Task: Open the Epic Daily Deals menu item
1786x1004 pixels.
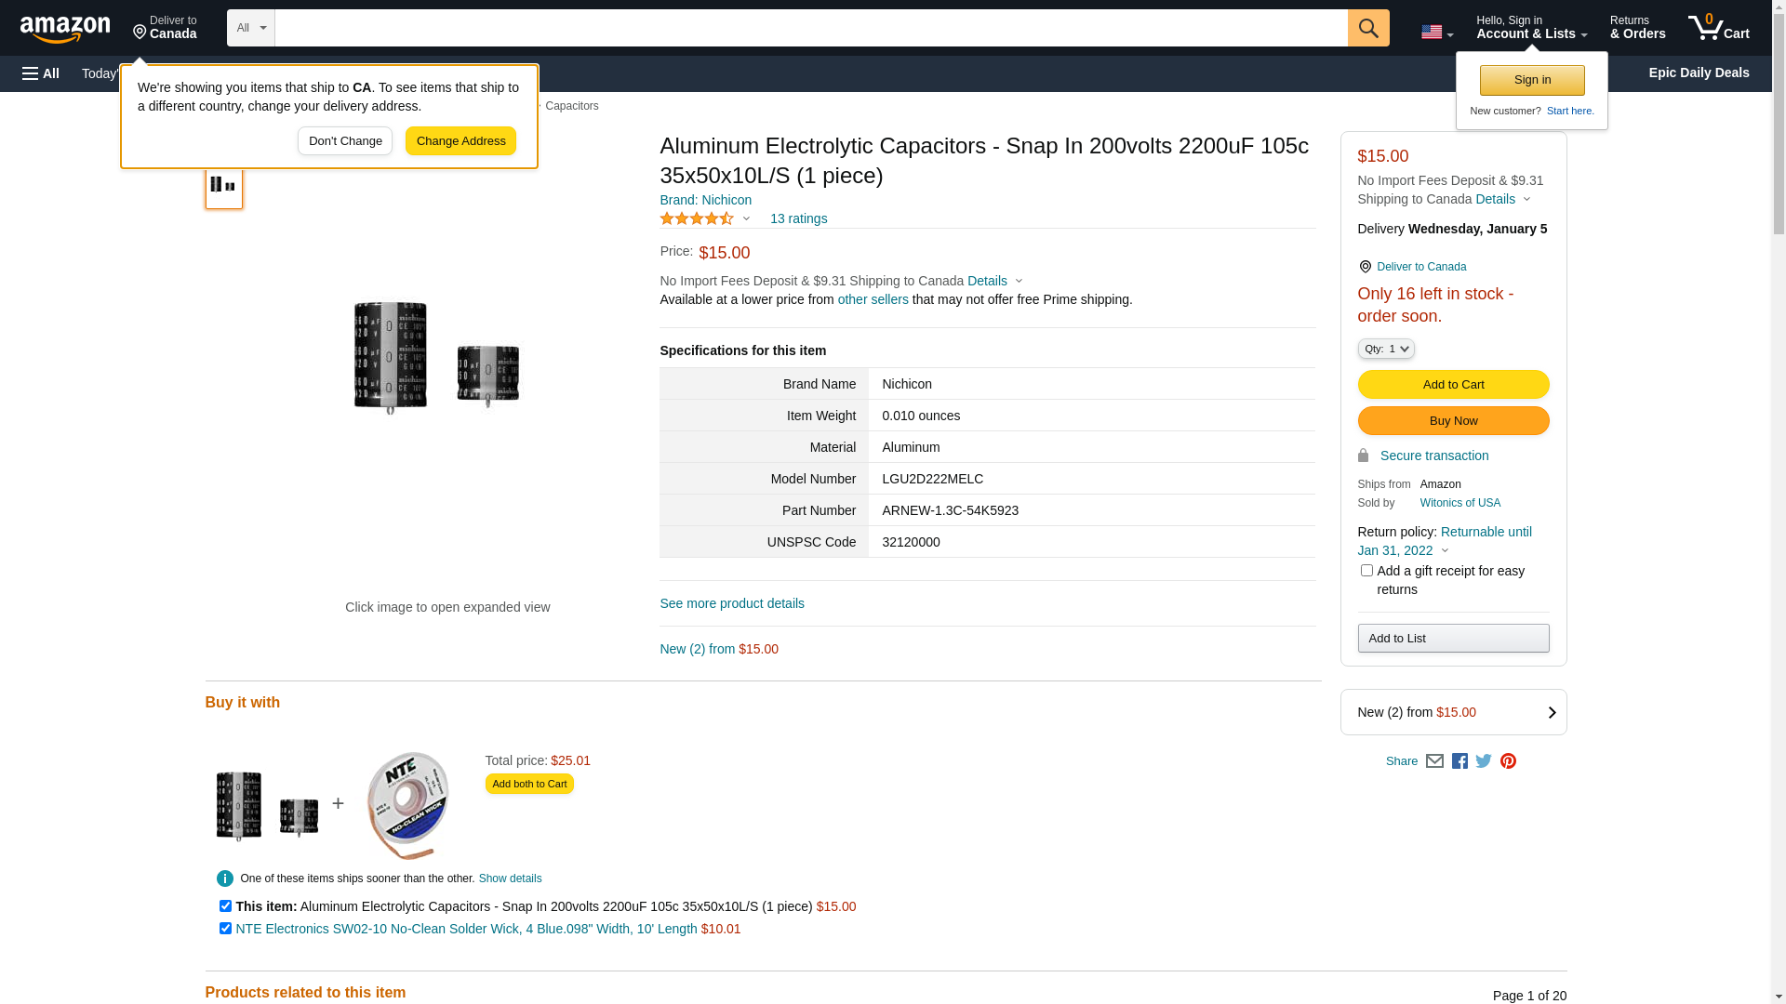Action: pos(1699,73)
